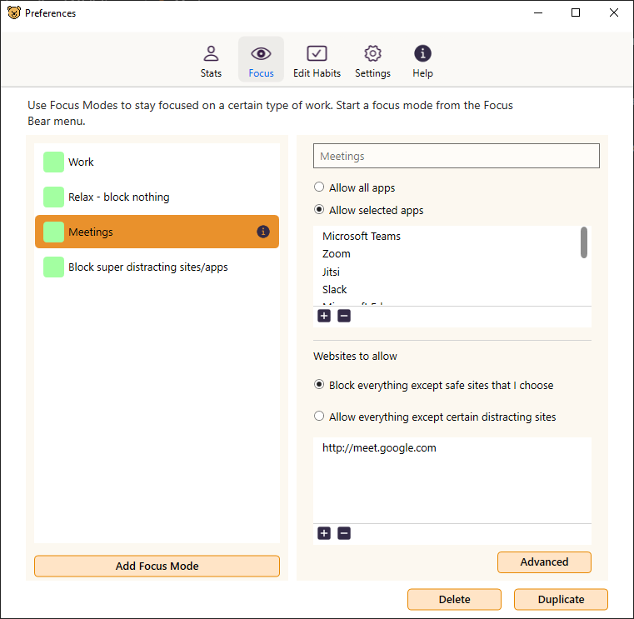Click the focus mode name field
This screenshot has height=619, width=634.
pyautogui.click(x=456, y=156)
